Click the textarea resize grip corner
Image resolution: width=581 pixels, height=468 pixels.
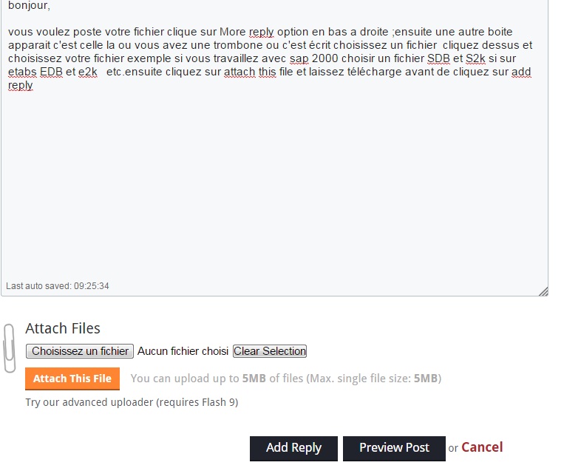pos(543,291)
